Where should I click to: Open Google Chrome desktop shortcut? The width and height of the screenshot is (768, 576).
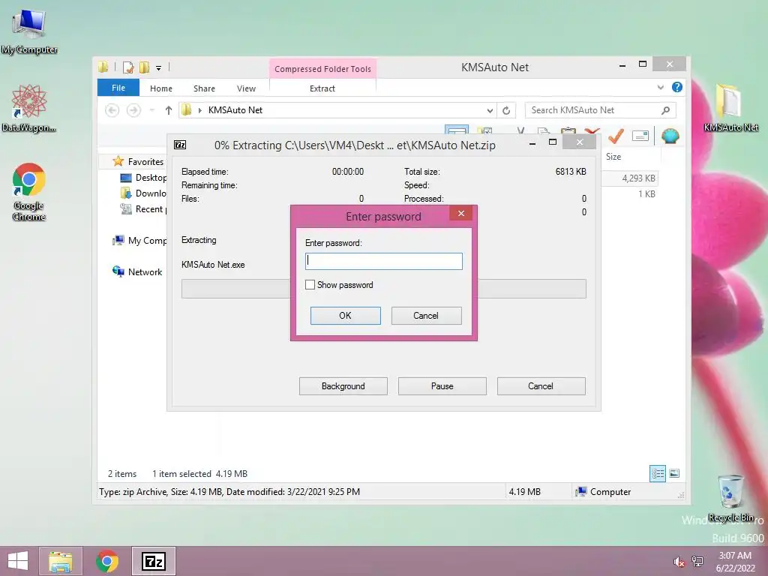pyautogui.click(x=29, y=191)
